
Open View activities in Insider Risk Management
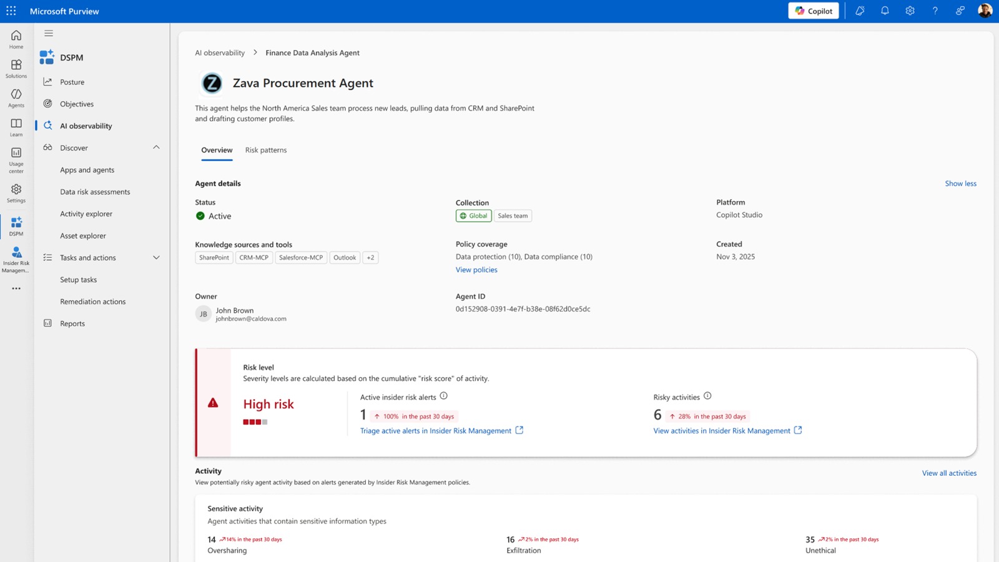[727, 430]
